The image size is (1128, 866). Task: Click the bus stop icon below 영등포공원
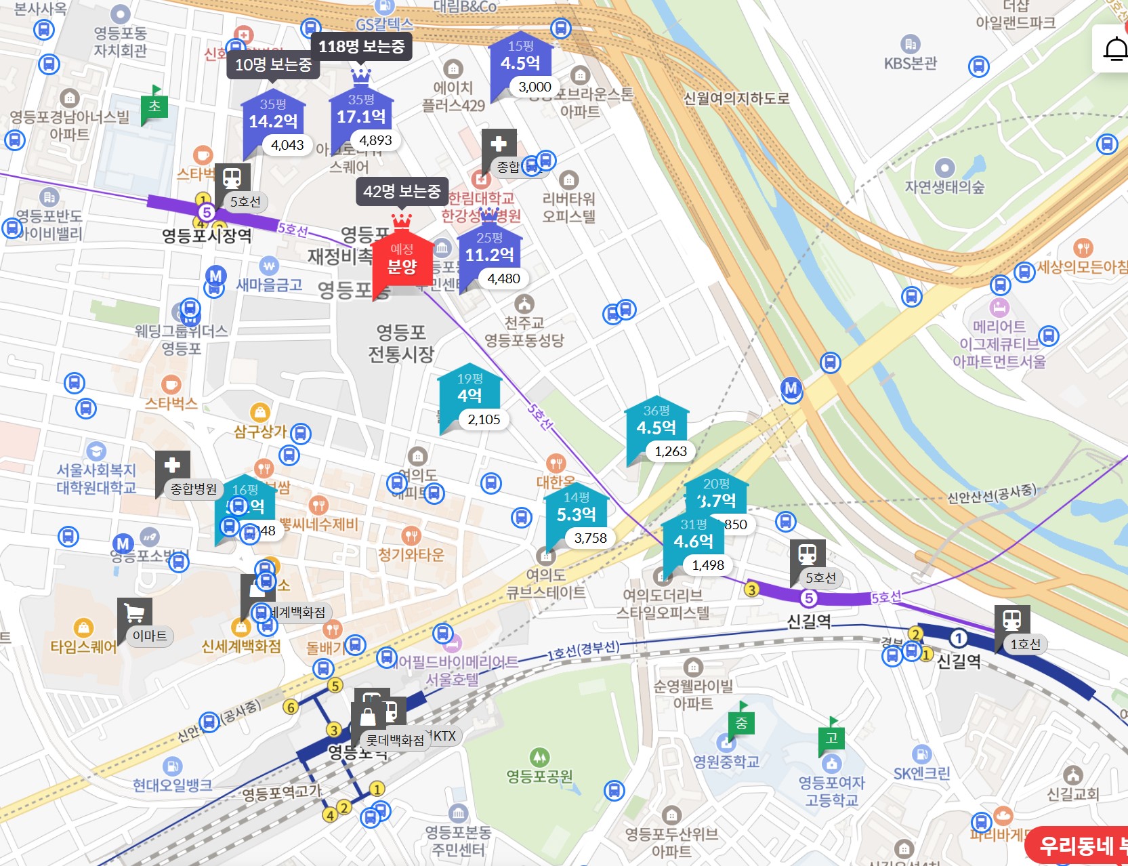pyautogui.click(x=614, y=790)
